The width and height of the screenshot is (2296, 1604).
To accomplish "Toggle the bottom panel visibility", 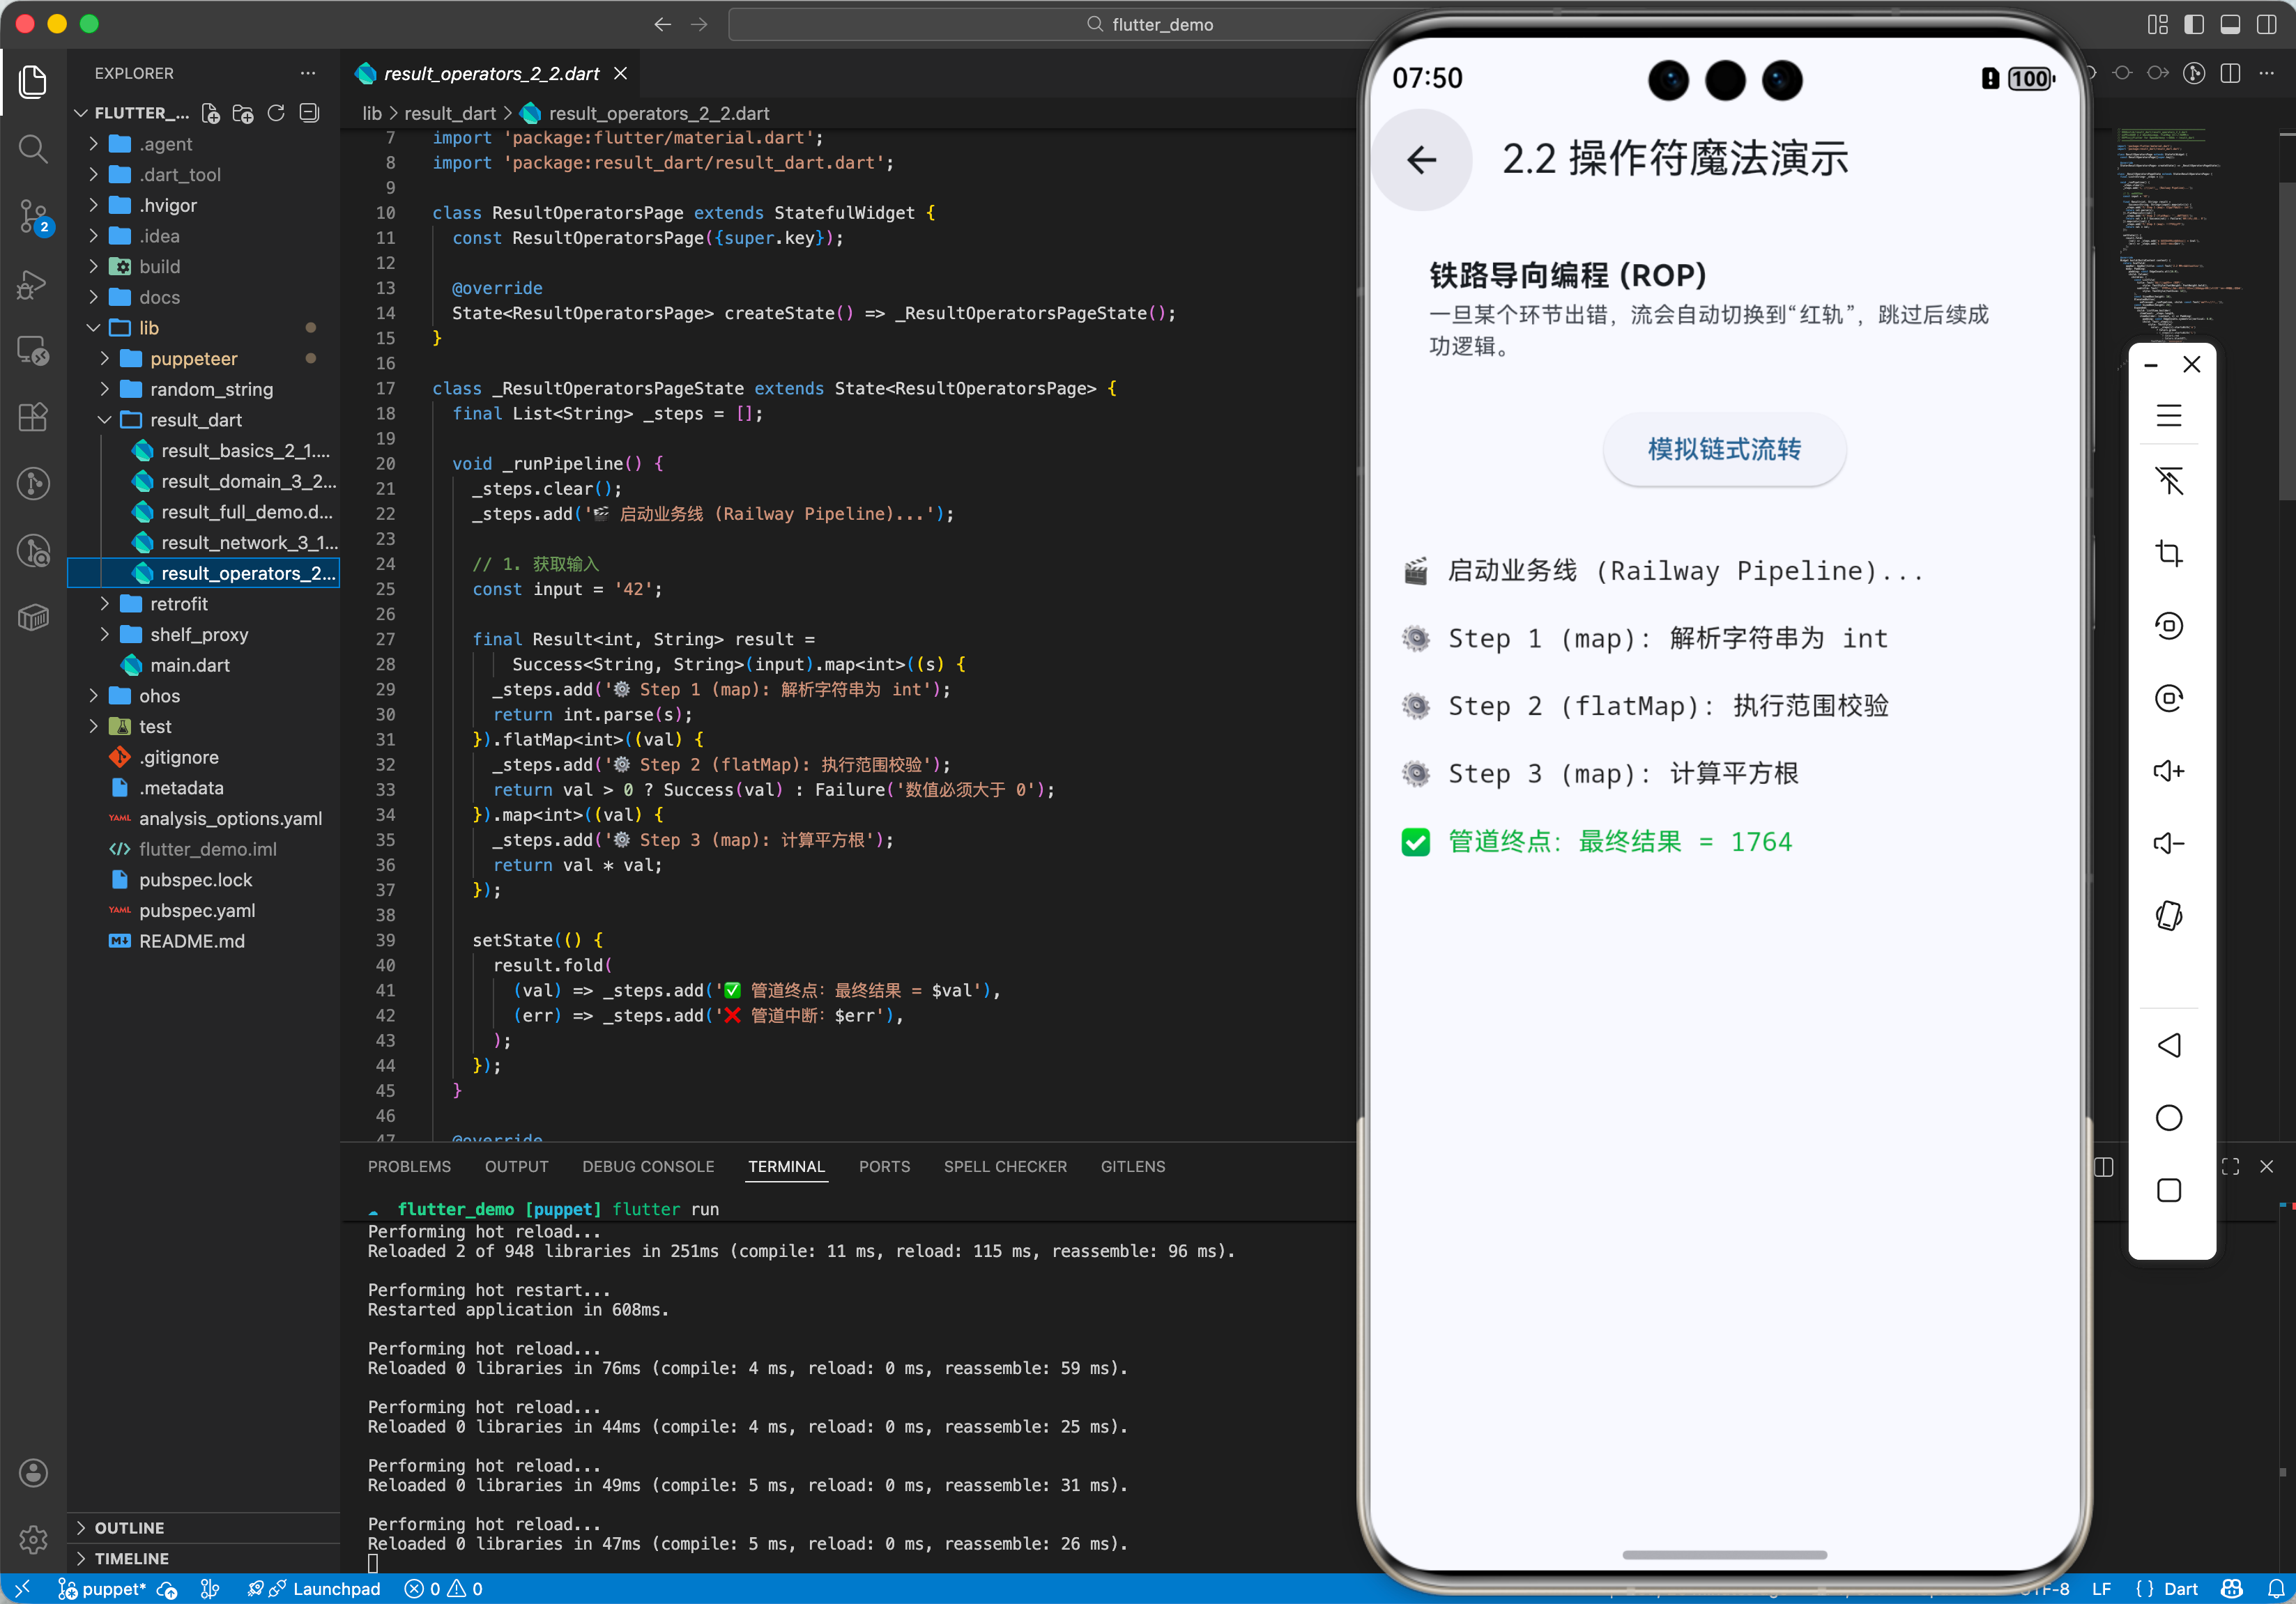I will tap(2230, 24).
